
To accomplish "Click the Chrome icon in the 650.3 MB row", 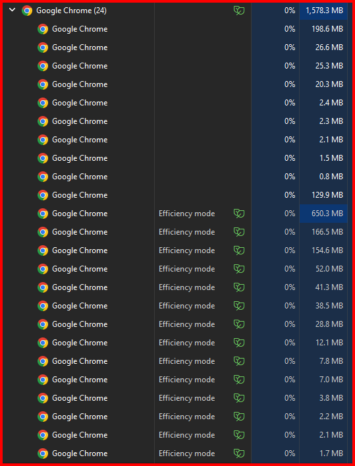I will pos(43,214).
